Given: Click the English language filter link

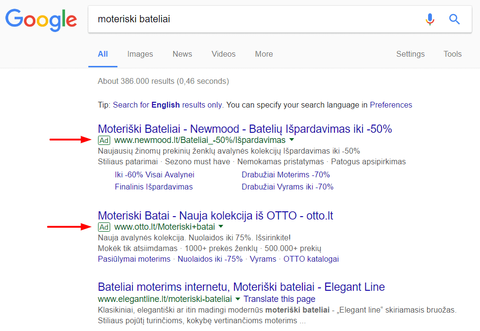Looking at the screenshot, I should coord(165,105).
